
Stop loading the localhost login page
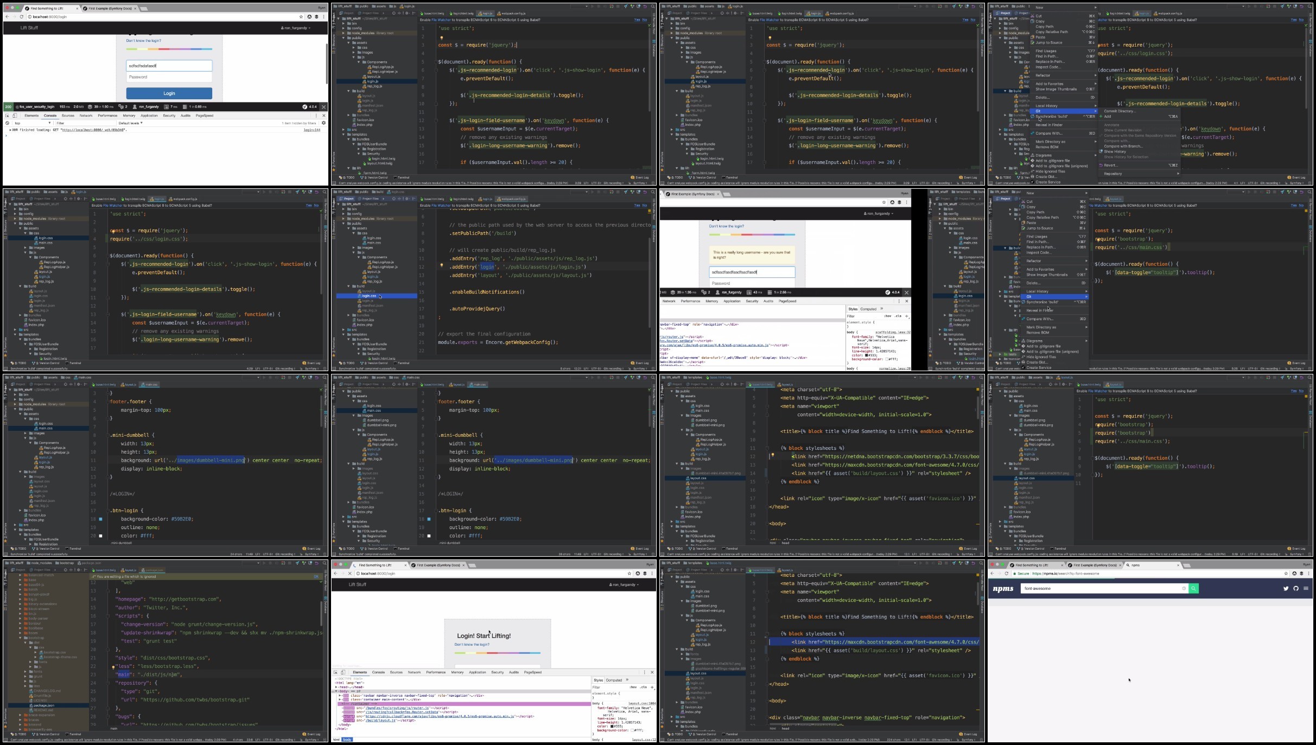pos(350,574)
